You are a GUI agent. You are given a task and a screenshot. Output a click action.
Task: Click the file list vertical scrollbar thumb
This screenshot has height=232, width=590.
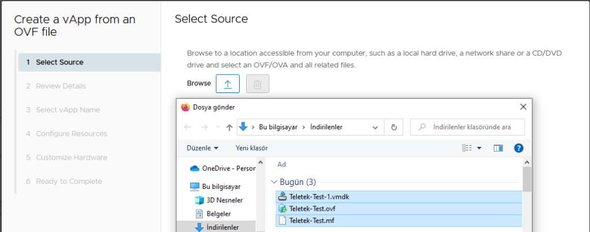click(527, 180)
